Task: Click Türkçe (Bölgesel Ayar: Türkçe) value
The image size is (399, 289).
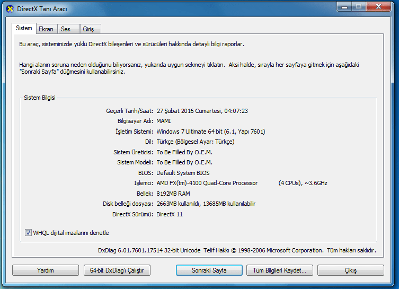Action: tap(196, 142)
